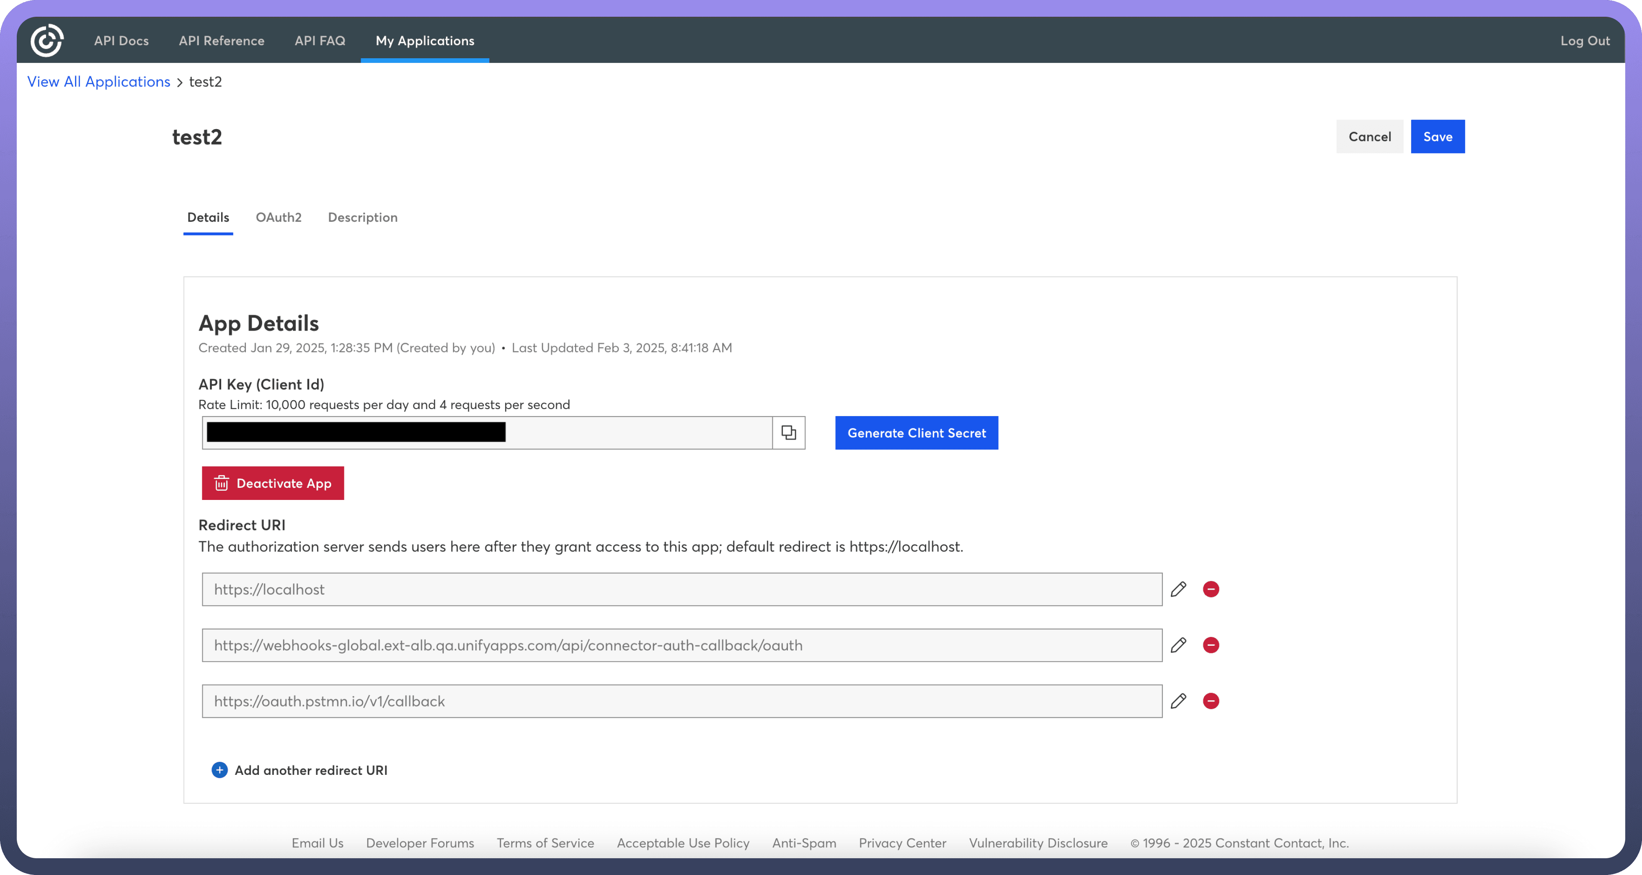The width and height of the screenshot is (1642, 875).
Task: Go to API FAQ page
Action: coord(320,41)
